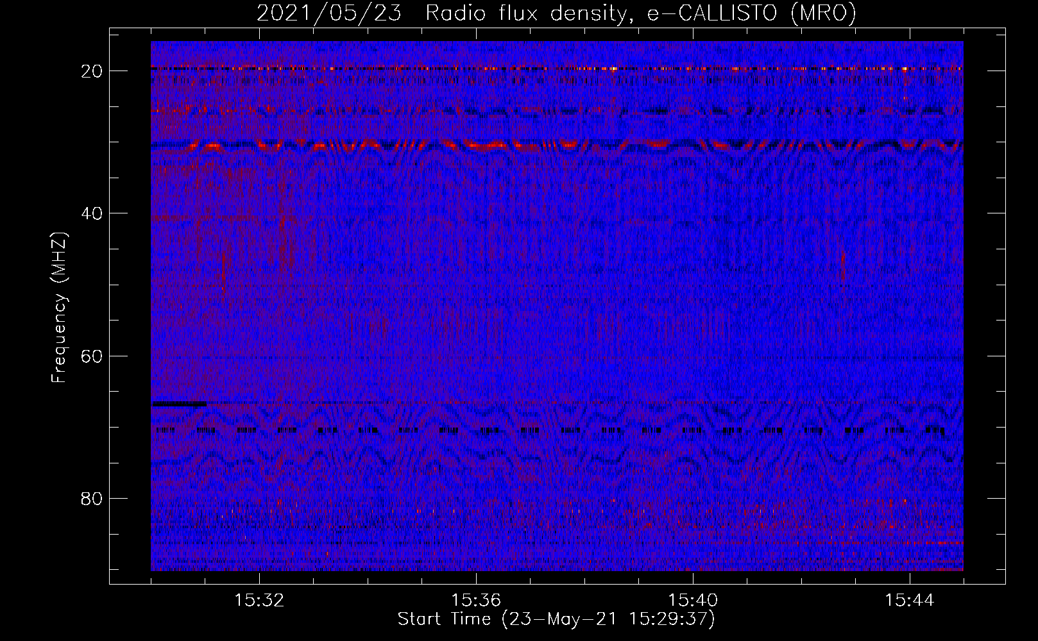Screen dimensions: 1038x641
Task: Select the 15:44 time tick label
Action: tap(910, 600)
